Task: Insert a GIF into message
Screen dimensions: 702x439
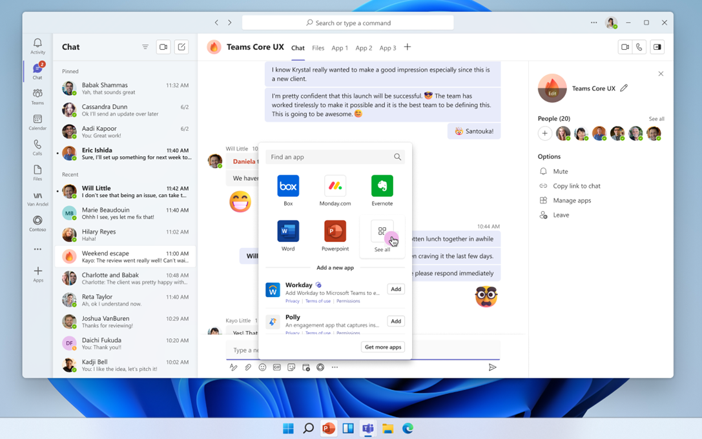Action: (276, 367)
